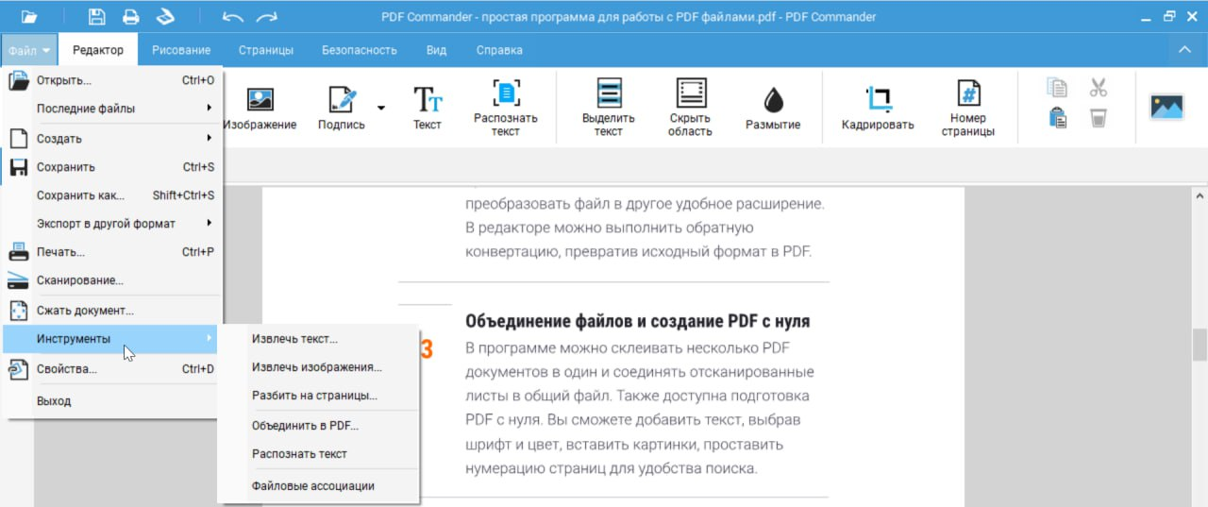The image size is (1208, 507).
Task: Expand the Подпись dropdown arrow
Action: [x=381, y=108]
